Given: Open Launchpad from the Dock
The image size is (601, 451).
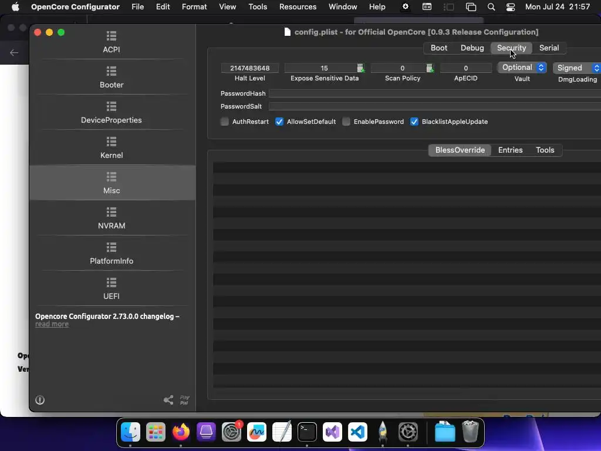Looking at the screenshot, I should coord(156,432).
